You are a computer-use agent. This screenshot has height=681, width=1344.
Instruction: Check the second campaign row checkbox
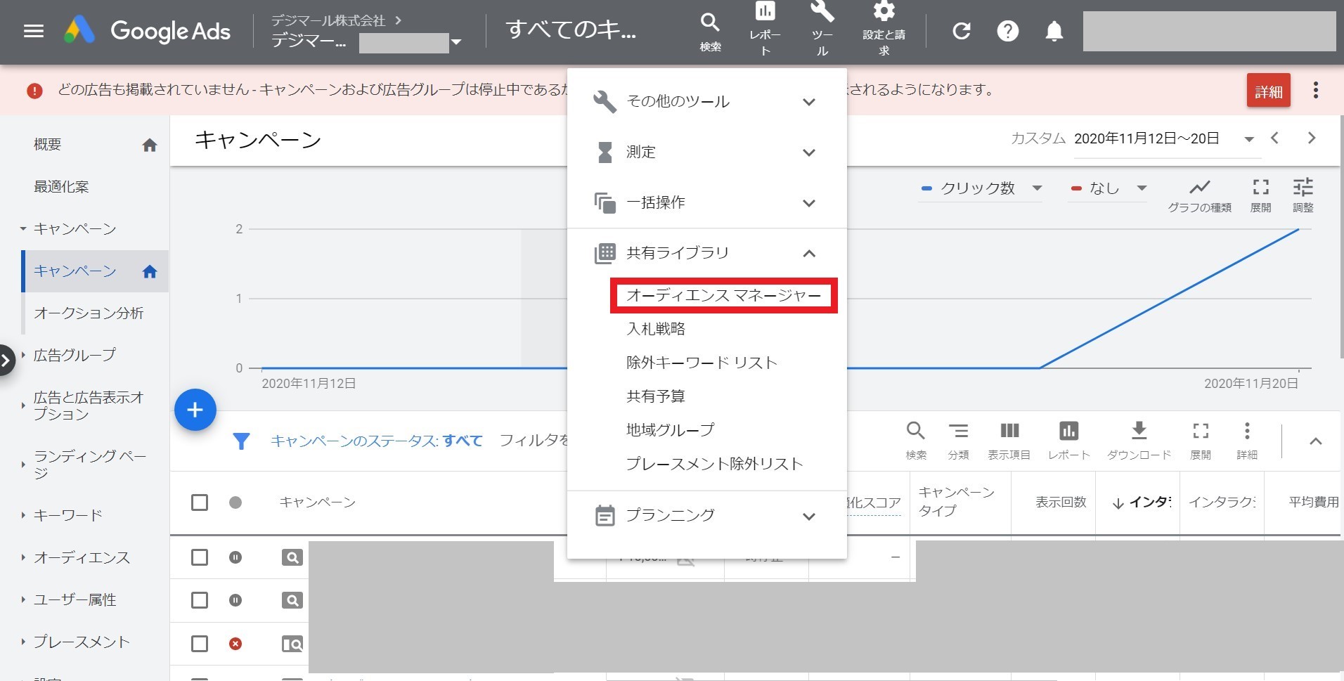pyautogui.click(x=200, y=600)
